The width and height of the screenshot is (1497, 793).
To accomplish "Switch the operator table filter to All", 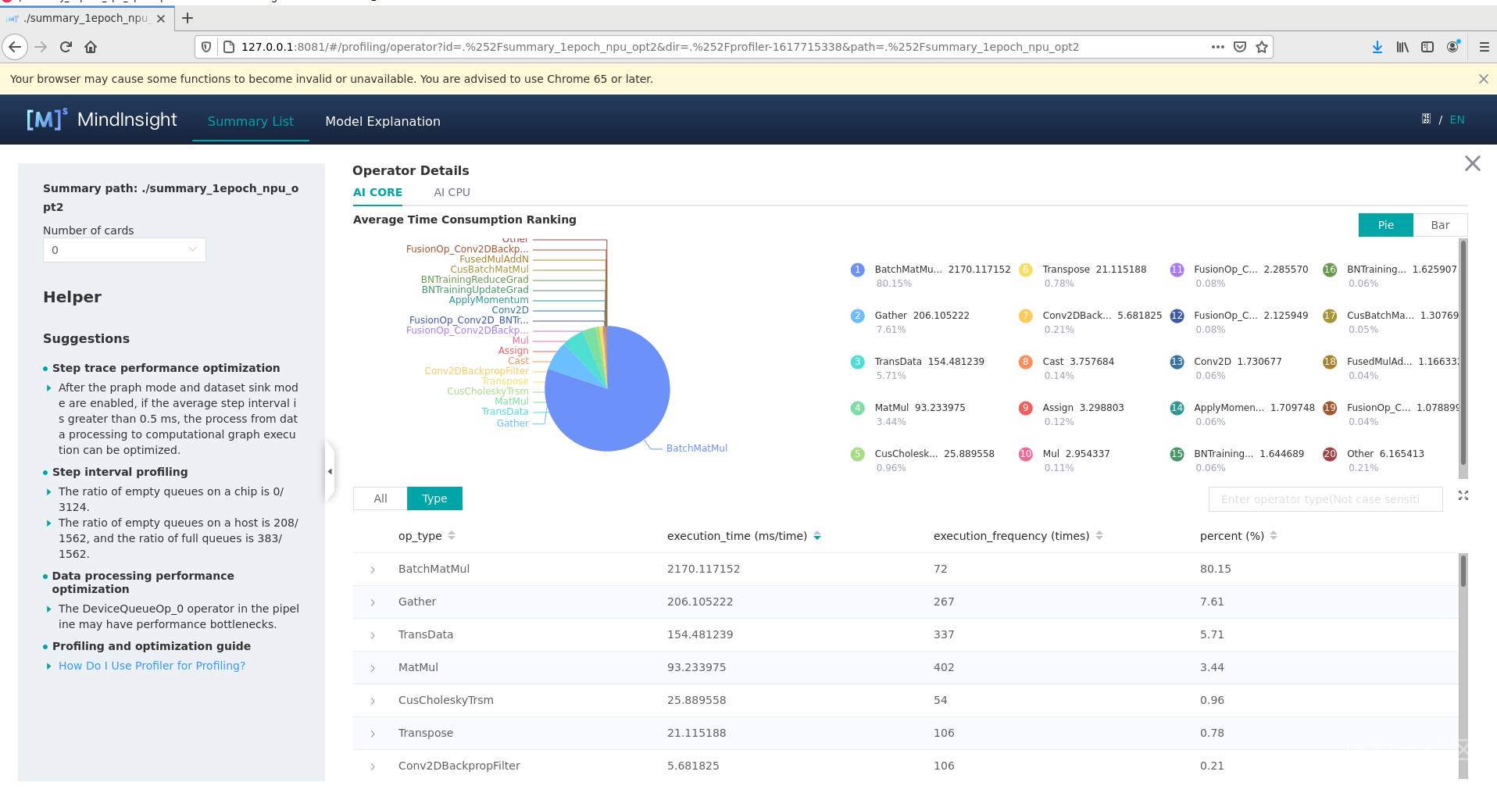I will 380,498.
